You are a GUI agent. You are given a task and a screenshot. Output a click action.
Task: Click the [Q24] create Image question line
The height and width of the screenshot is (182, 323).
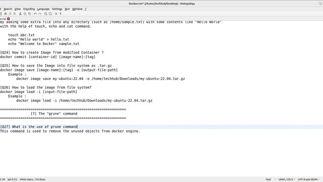tap(51, 53)
